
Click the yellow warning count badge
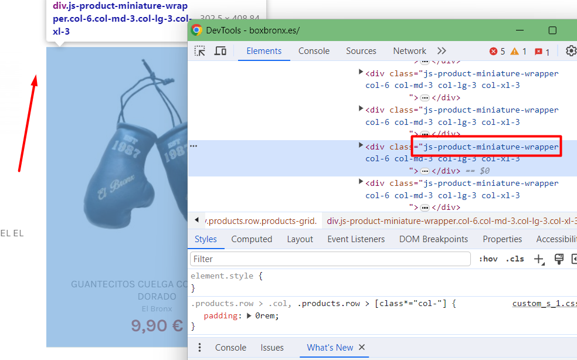pyautogui.click(x=518, y=52)
